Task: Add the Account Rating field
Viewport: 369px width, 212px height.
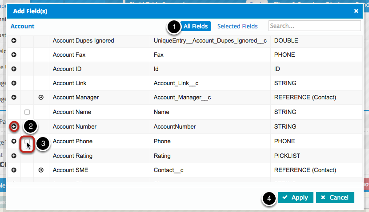Action: click(x=14, y=156)
